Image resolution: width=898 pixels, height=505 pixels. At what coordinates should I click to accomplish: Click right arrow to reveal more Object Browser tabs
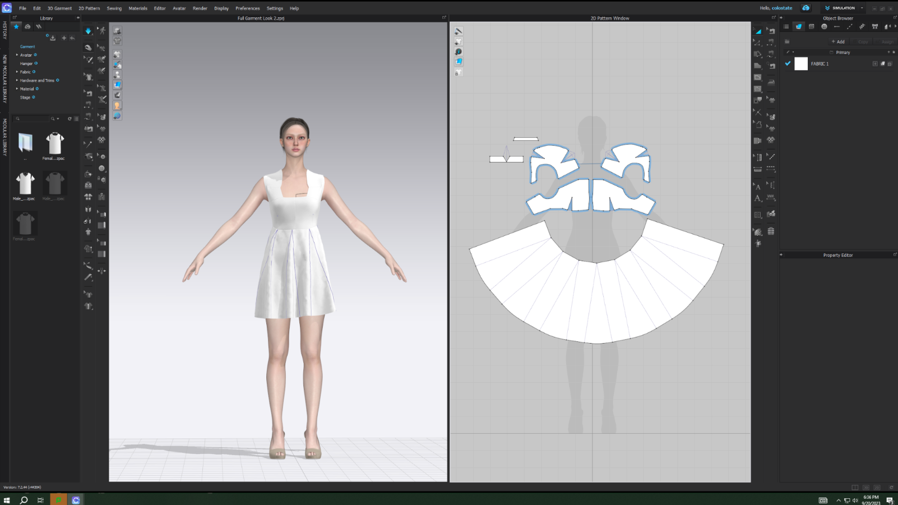tap(895, 26)
